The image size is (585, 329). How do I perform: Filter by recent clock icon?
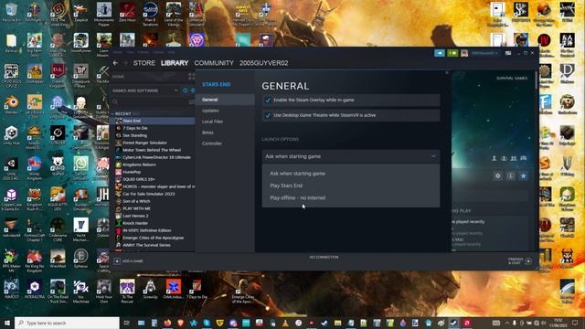185,90
